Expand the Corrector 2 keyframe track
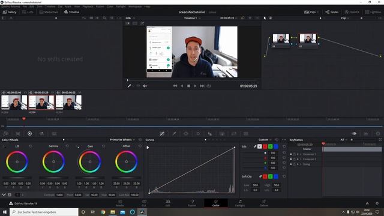 click(301, 159)
